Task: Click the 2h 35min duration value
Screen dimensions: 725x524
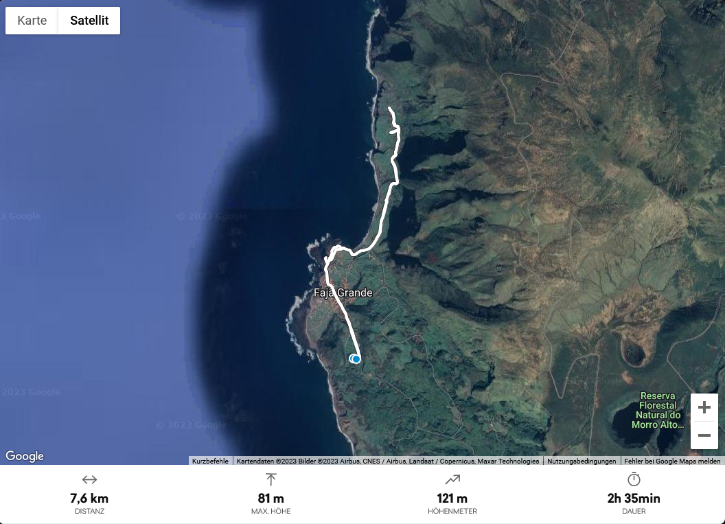Action: [x=634, y=499]
